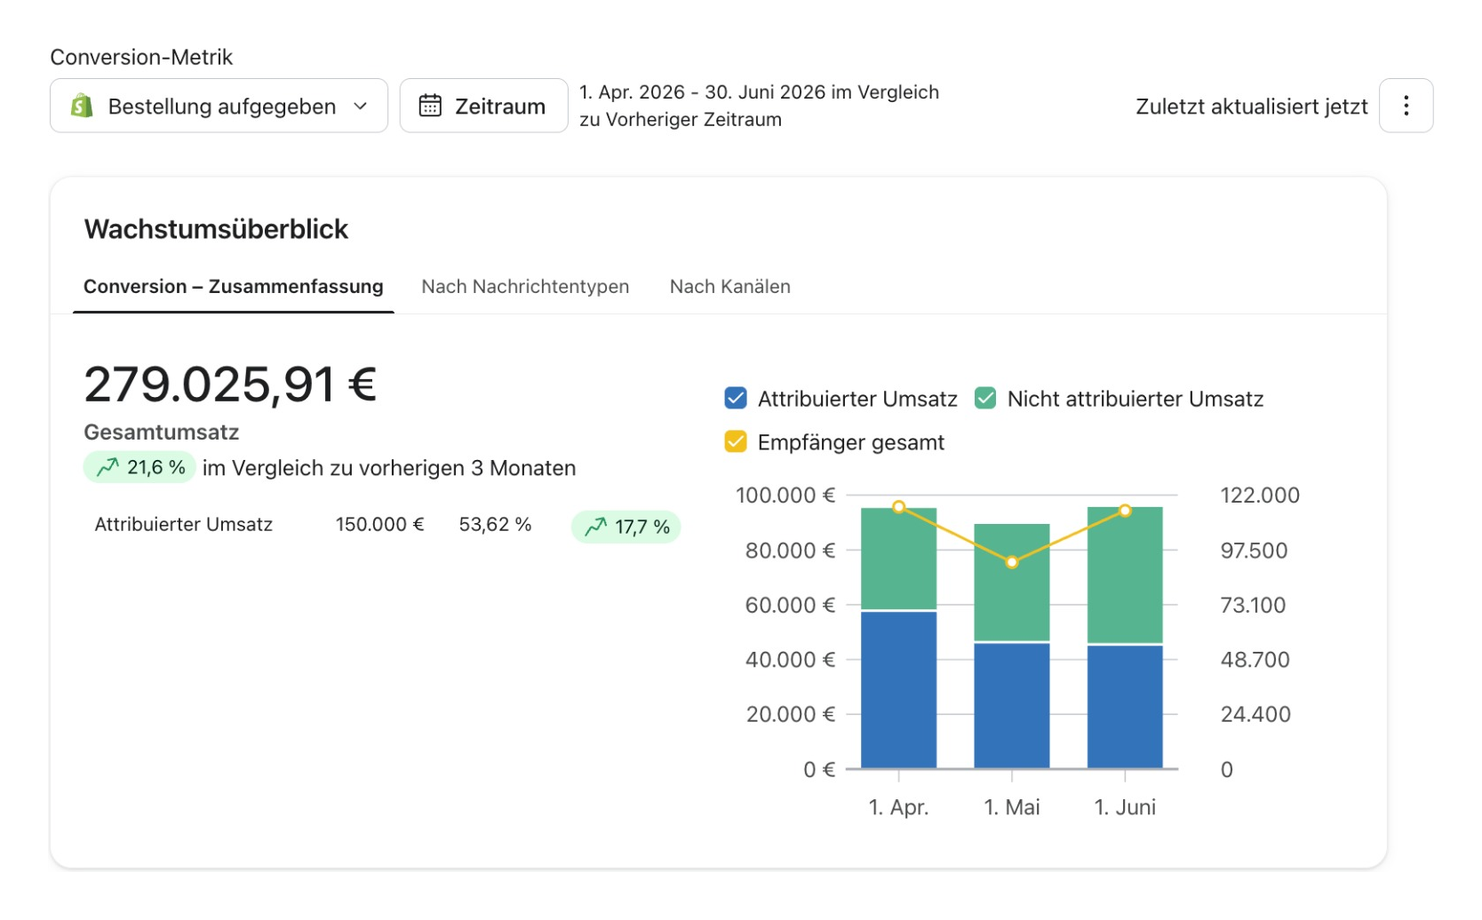Switch to the Nach Kanälen tab

tap(730, 287)
